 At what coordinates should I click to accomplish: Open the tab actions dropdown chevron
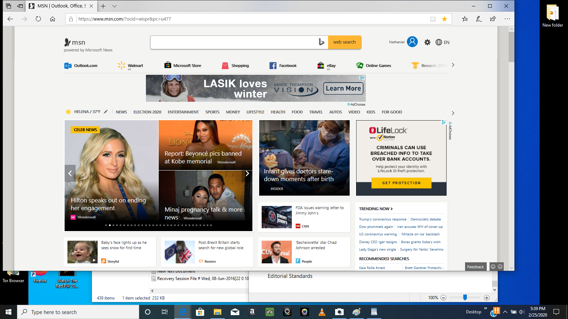[x=114, y=6]
